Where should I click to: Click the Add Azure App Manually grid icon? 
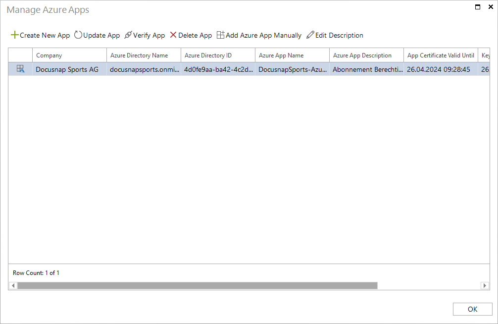click(221, 35)
